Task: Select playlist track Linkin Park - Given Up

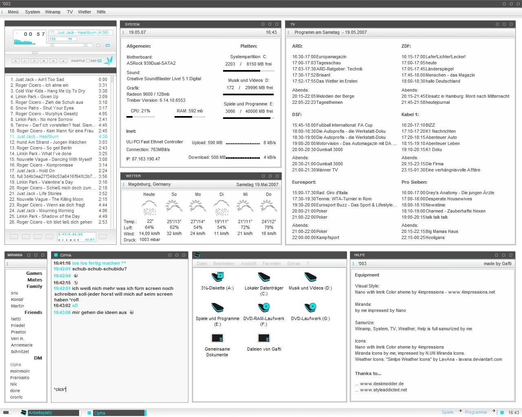Action: point(59,97)
